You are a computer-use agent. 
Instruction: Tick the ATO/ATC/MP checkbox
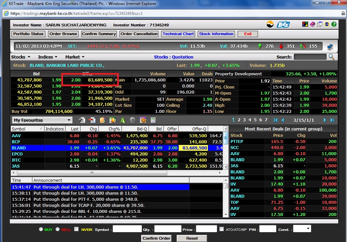[221, 229]
